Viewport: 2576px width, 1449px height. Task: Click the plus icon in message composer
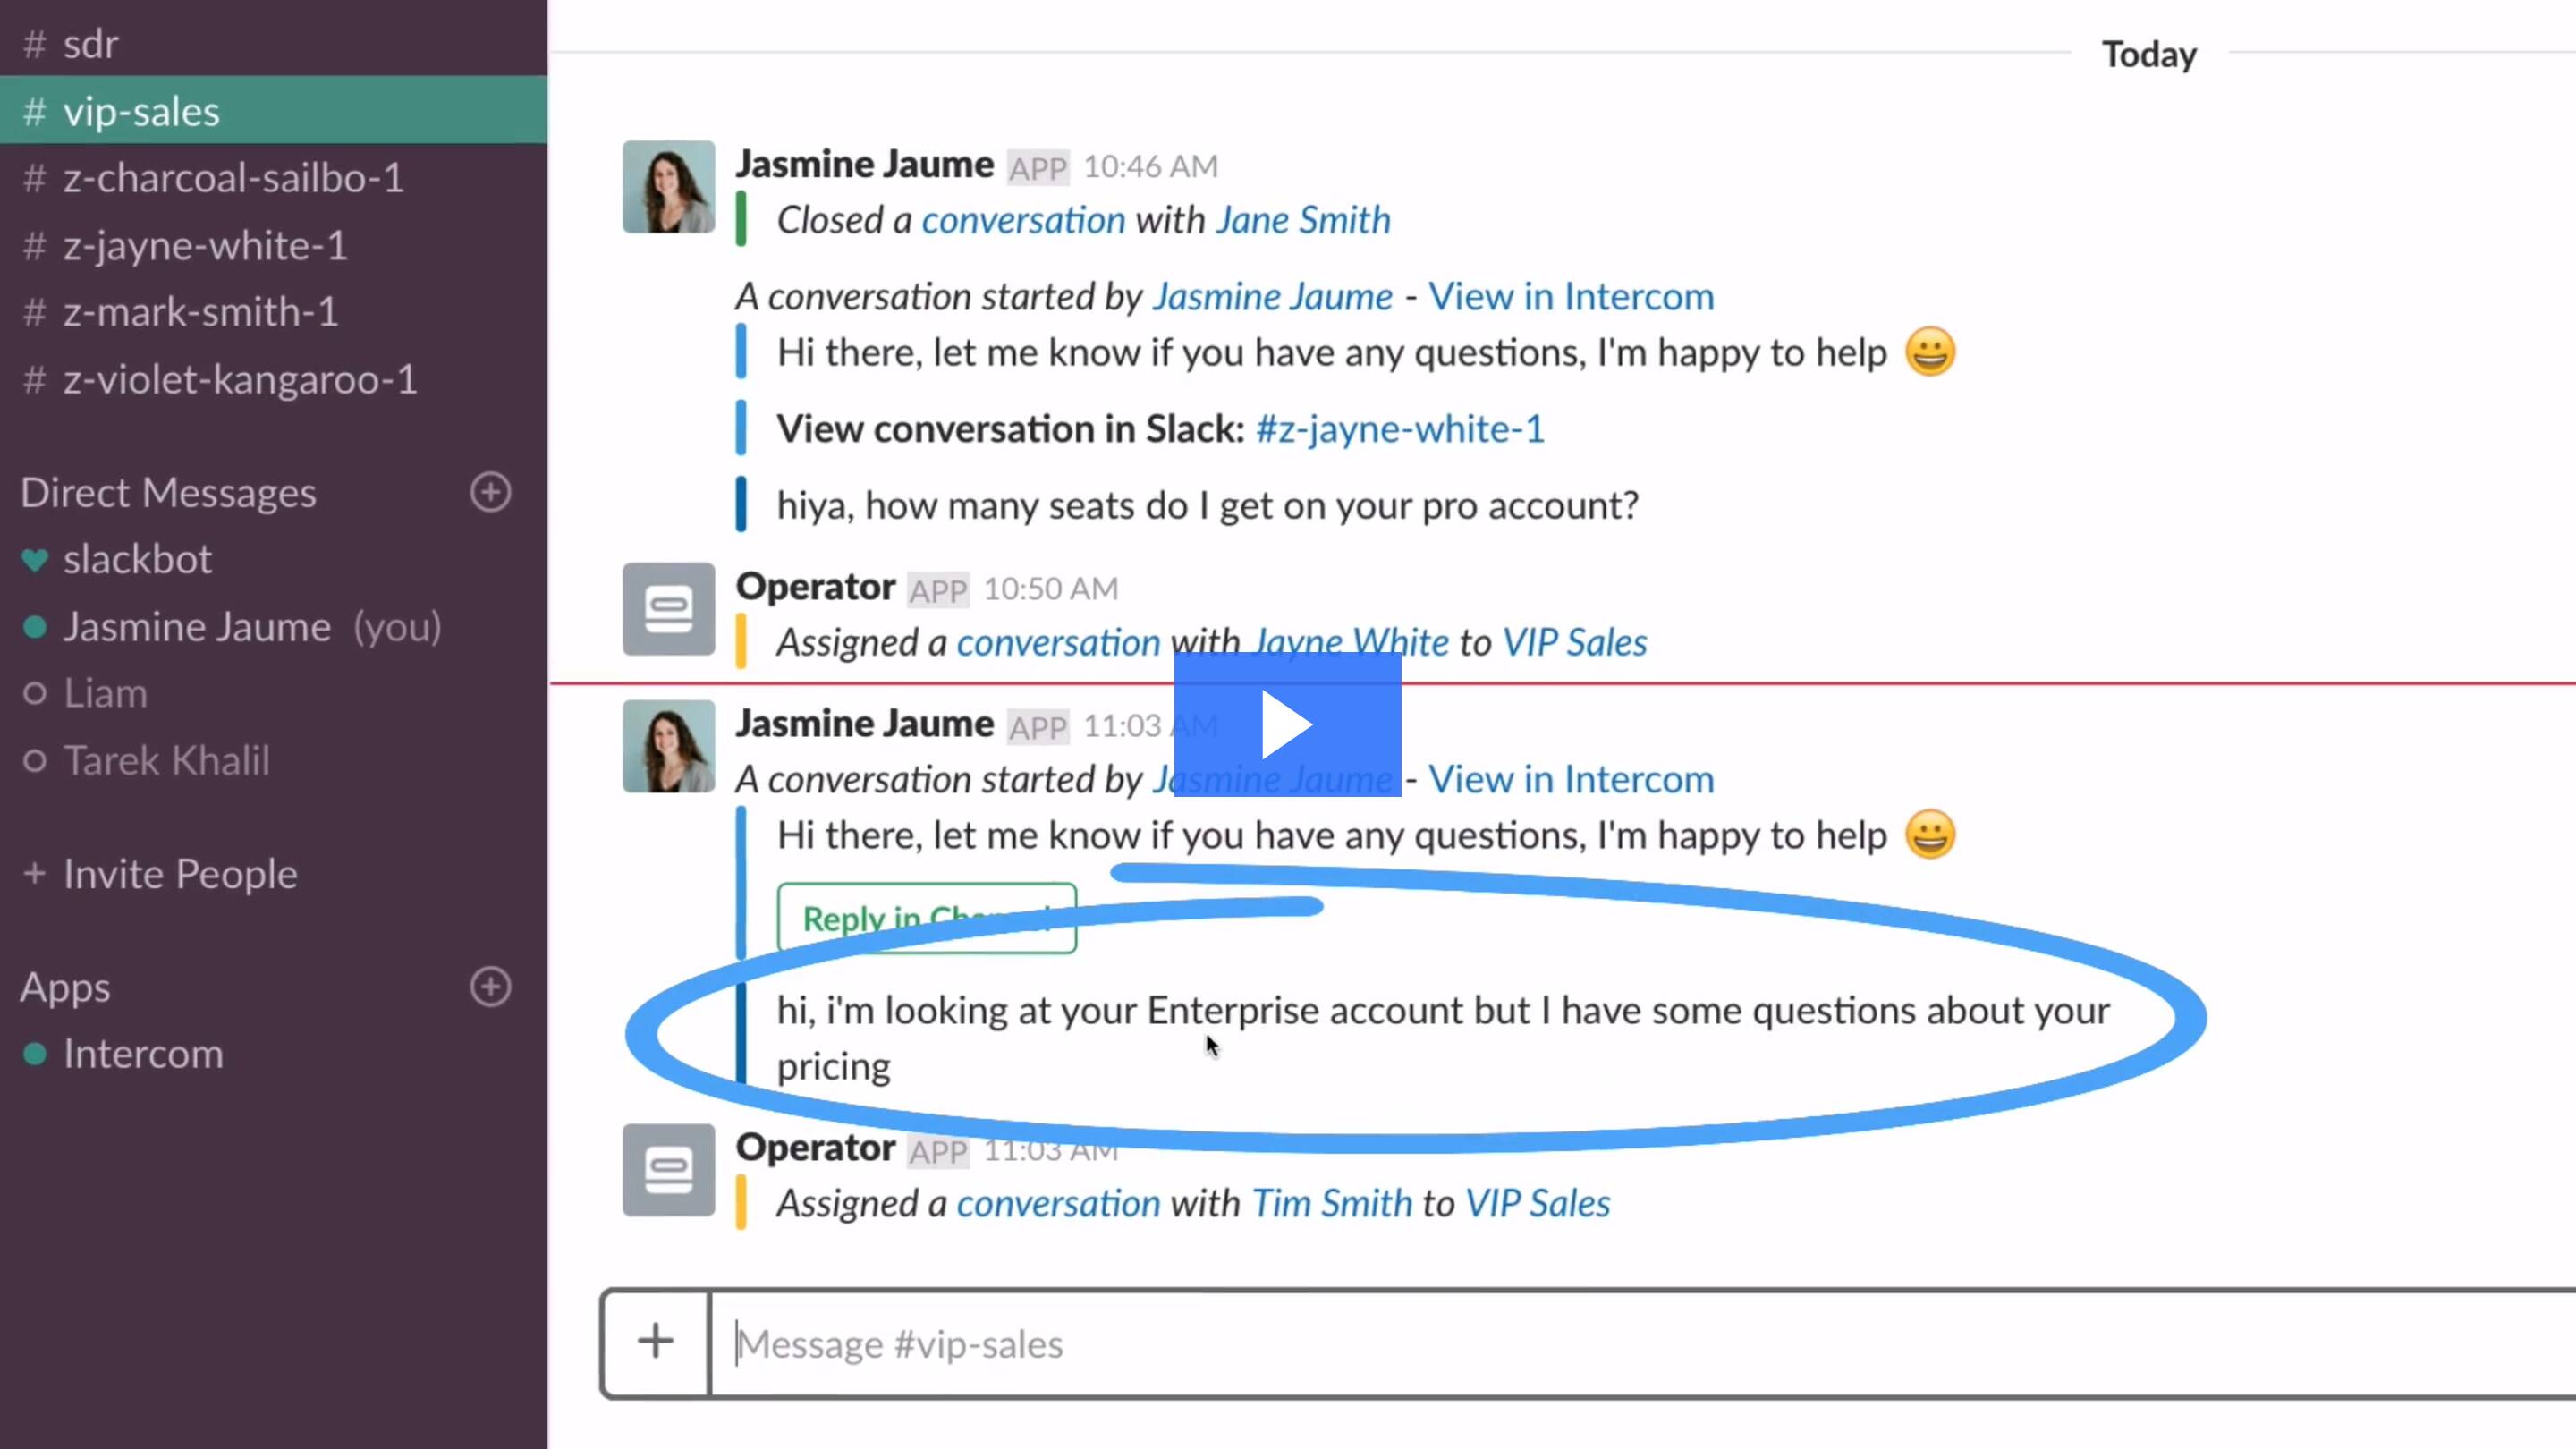pos(655,1343)
